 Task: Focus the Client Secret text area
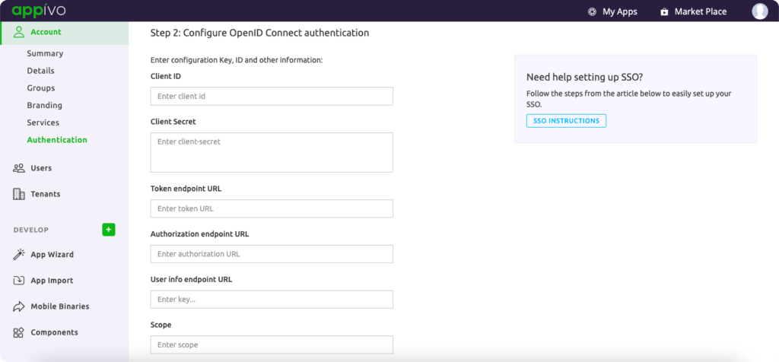tap(272, 152)
